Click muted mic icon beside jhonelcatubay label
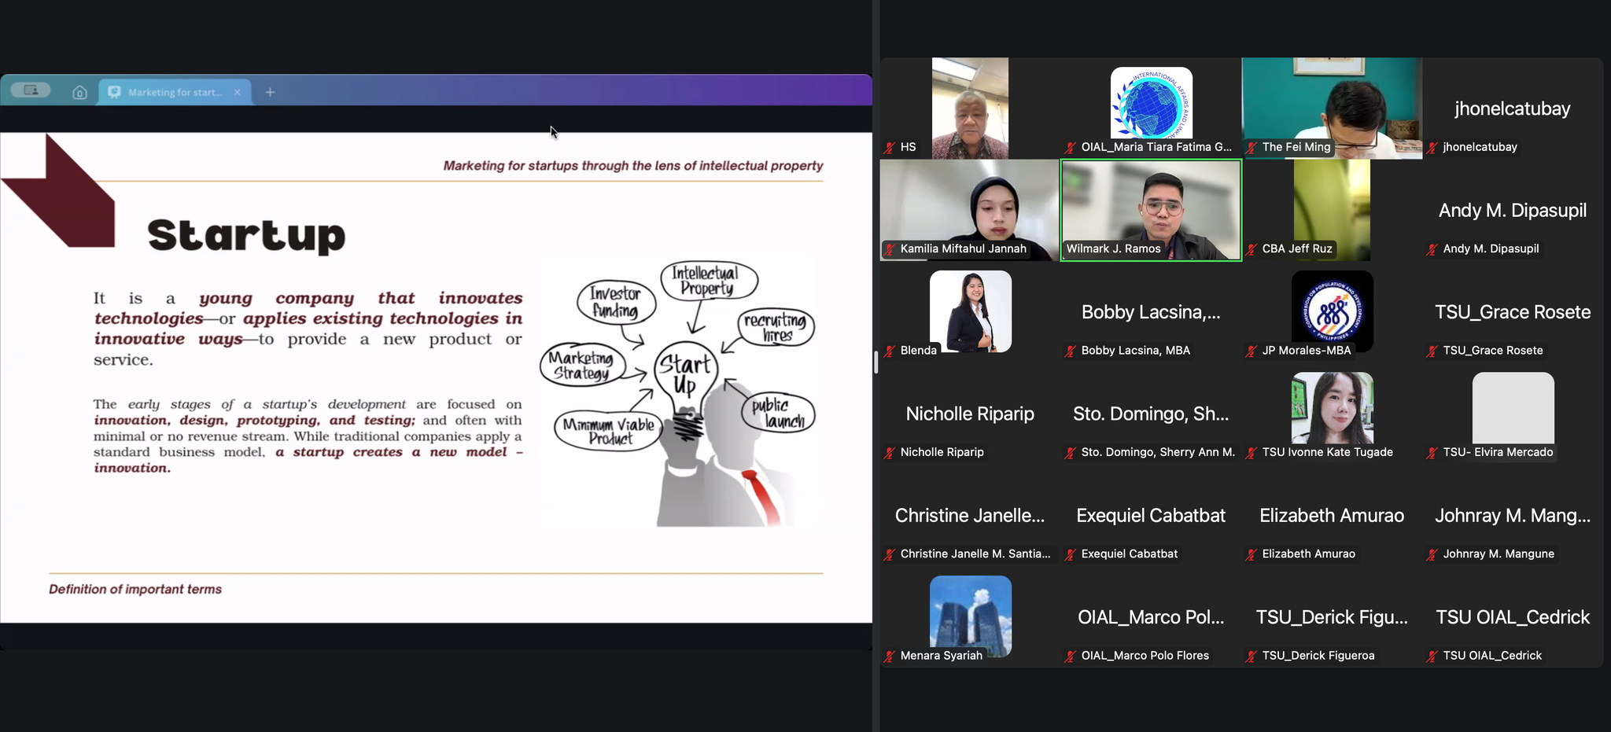1611x732 pixels. (1432, 147)
